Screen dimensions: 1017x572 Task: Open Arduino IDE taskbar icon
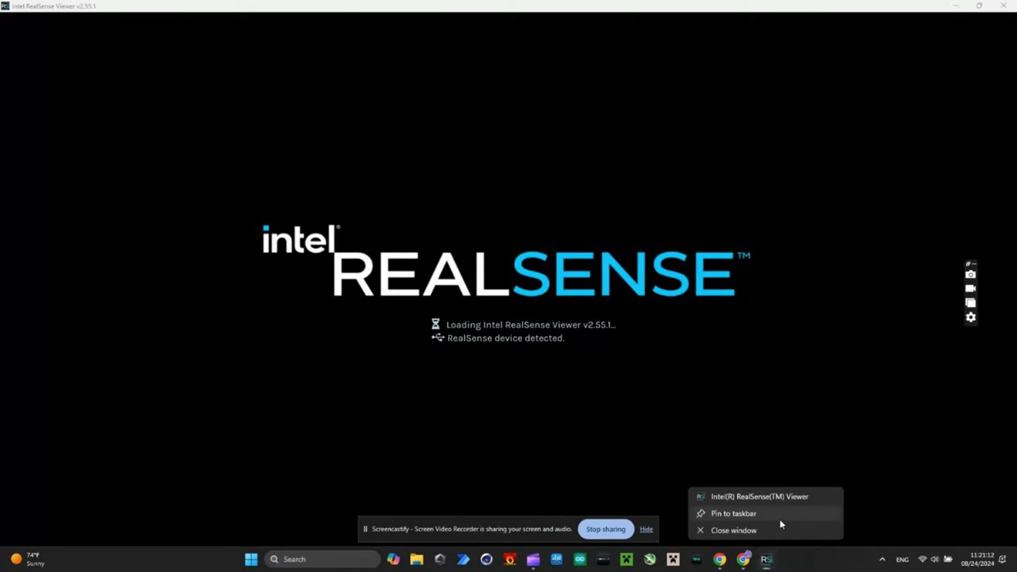579,559
